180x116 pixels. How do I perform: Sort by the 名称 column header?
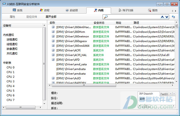(x=70, y=23)
